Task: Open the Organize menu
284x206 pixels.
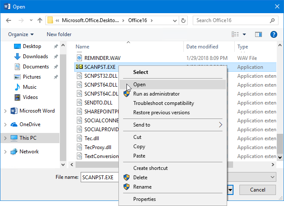Action: (x=21, y=34)
